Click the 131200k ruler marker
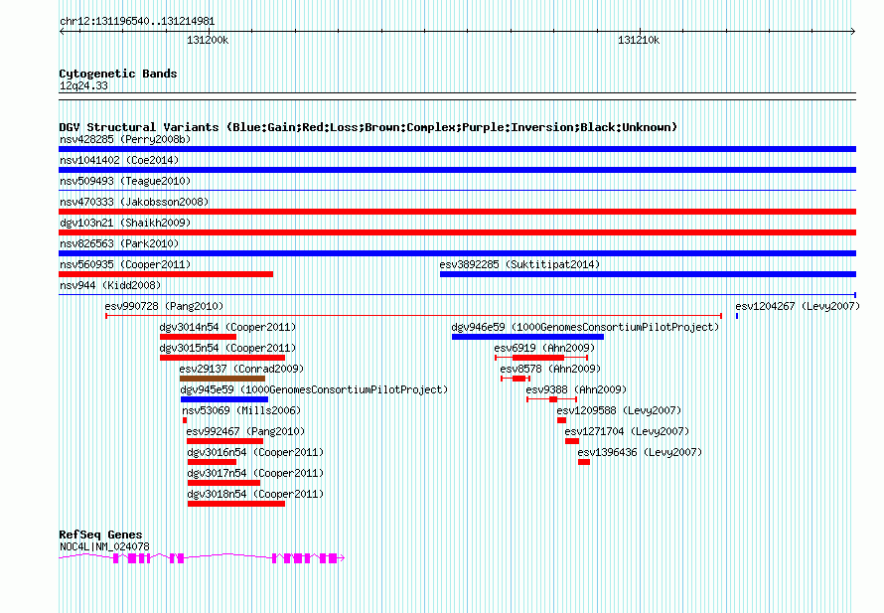The height and width of the screenshot is (613, 884). (208, 40)
